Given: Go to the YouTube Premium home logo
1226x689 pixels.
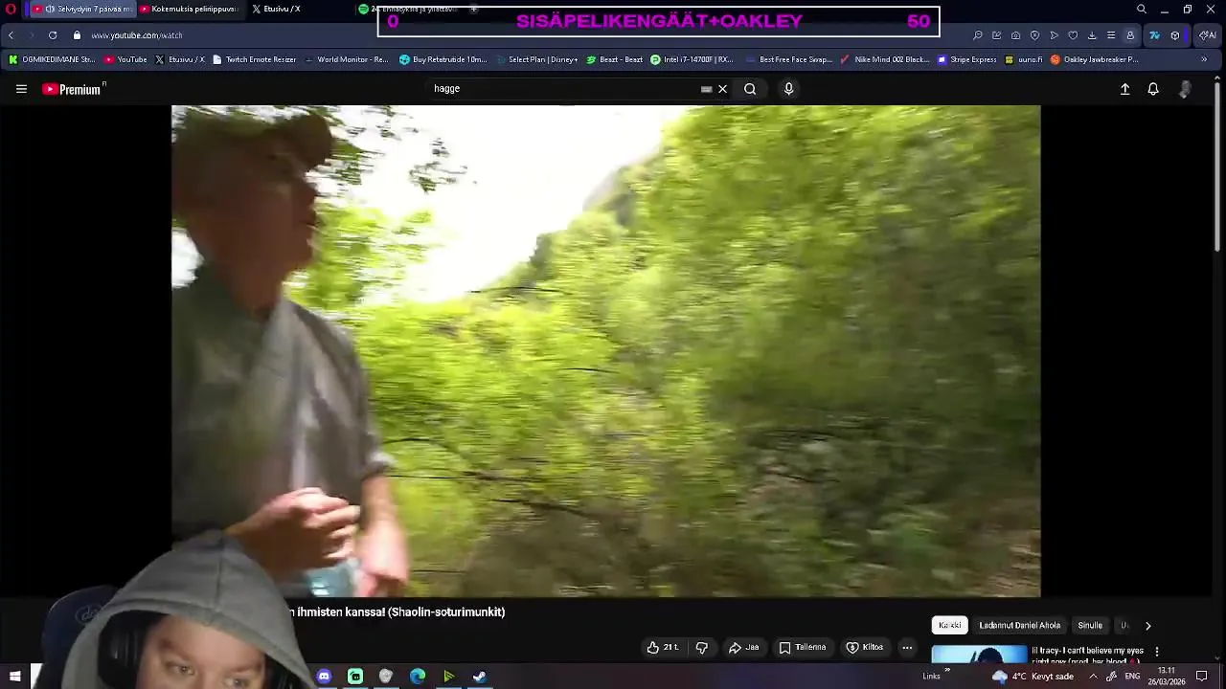Looking at the screenshot, I should pyautogui.click(x=74, y=89).
